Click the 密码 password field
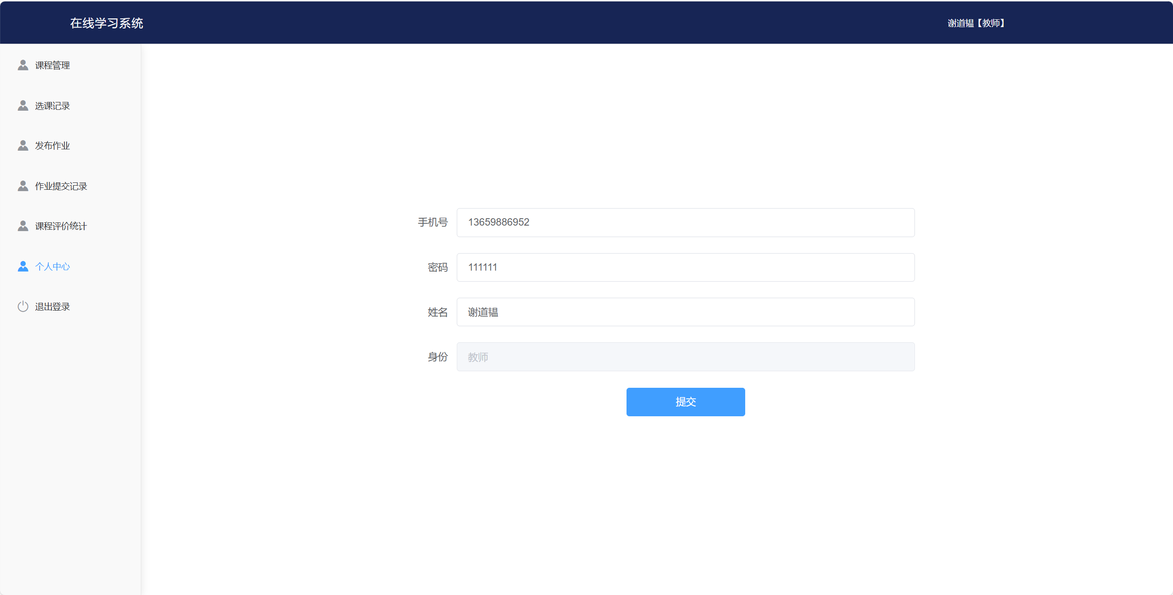The width and height of the screenshot is (1173, 595). [684, 267]
